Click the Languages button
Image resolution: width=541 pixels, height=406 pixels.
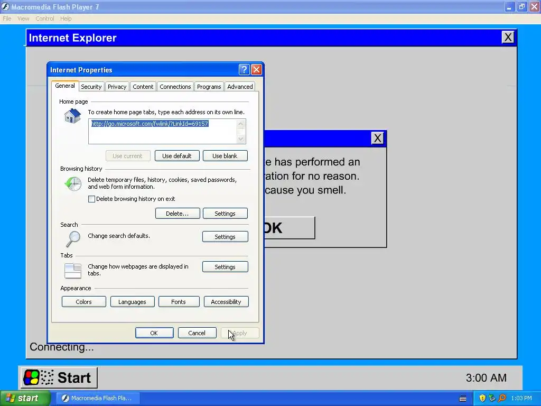tap(132, 301)
